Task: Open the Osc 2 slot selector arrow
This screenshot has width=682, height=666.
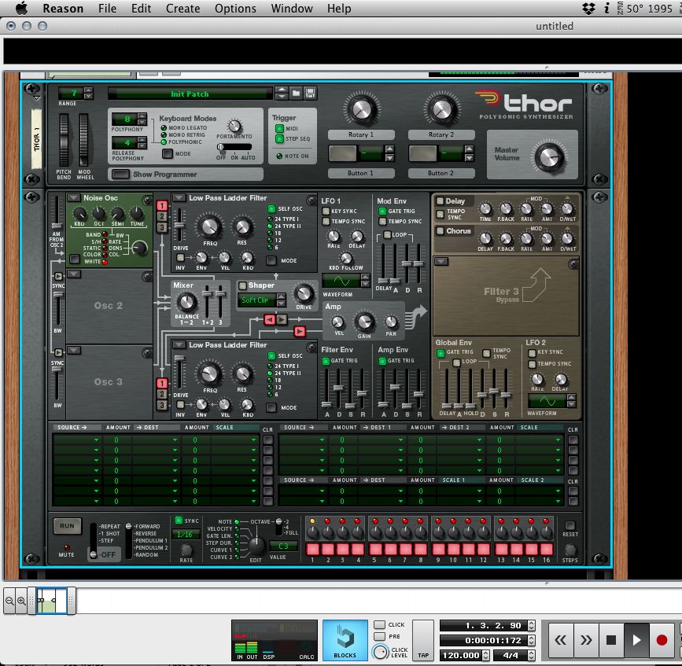Action: click(x=73, y=274)
